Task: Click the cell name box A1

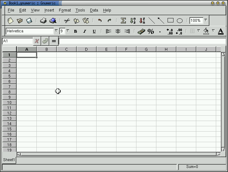Action: pyautogui.click(x=17, y=41)
